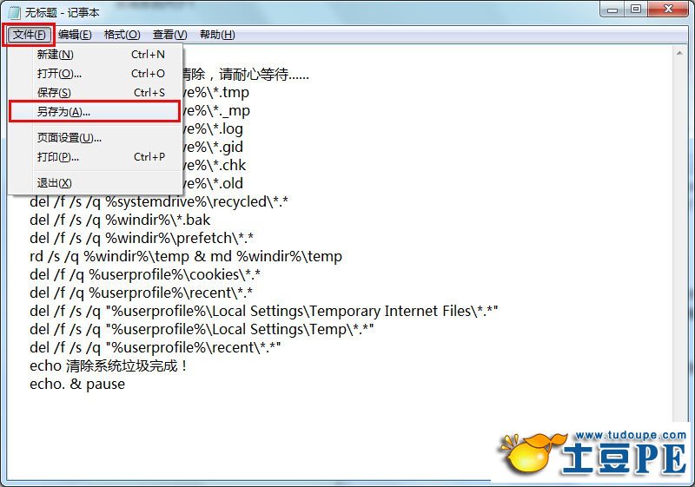Choose 保存(S) in the dropdown
The width and height of the screenshot is (695, 487).
[102, 93]
